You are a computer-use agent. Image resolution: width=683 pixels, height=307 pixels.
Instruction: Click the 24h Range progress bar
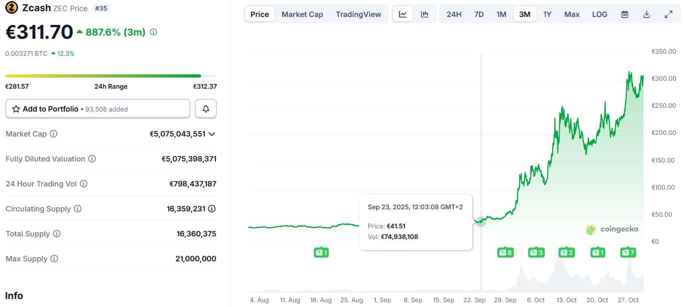[111, 76]
